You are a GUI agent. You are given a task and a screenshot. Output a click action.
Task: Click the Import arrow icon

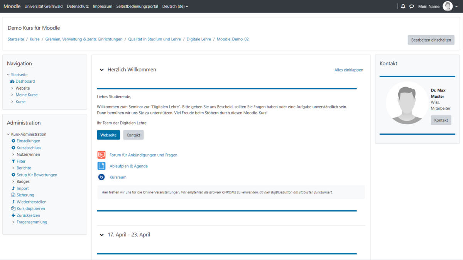pyautogui.click(x=14, y=188)
